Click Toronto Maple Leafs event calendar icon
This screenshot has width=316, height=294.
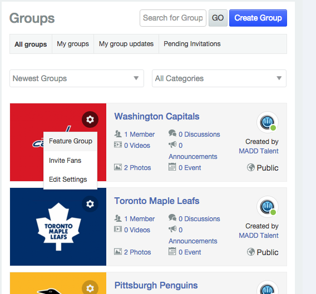172,251
